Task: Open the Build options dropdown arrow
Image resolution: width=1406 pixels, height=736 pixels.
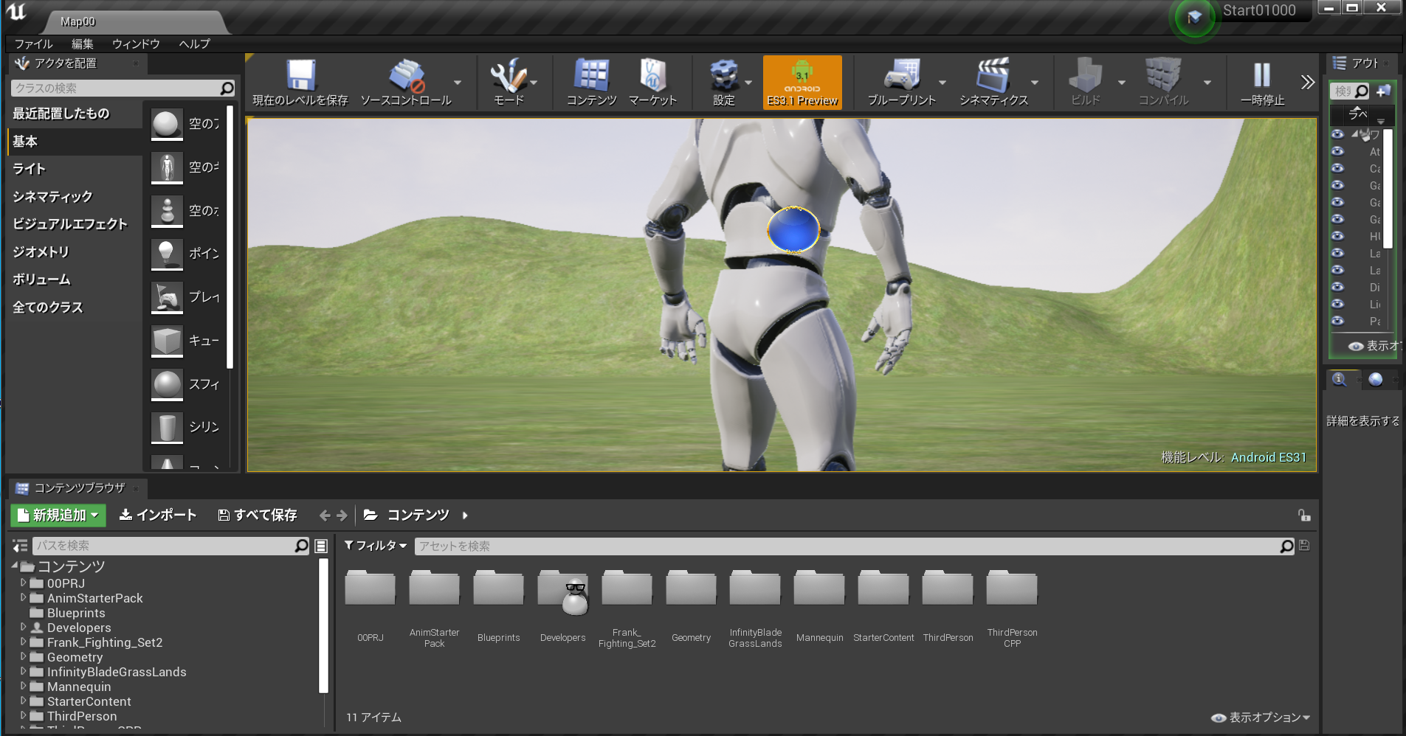Action: point(1122,83)
